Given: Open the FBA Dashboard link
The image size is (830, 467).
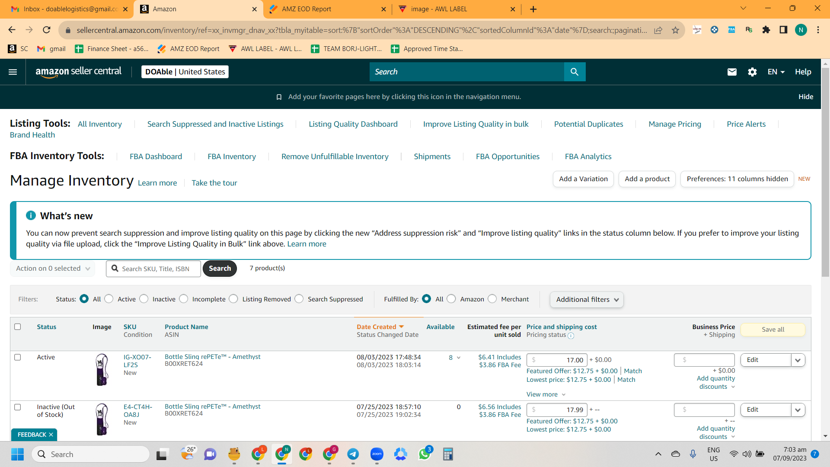Looking at the screenshot, I should tap(156, 157).
